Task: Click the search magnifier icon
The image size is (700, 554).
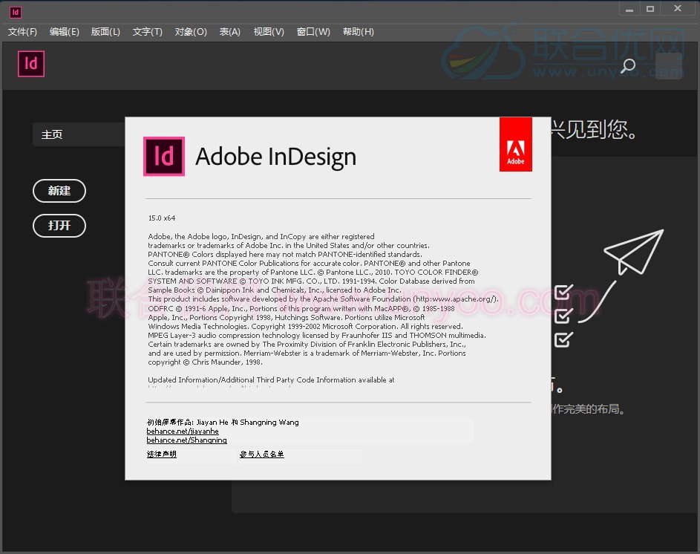Action: click(x=628, y=66)
